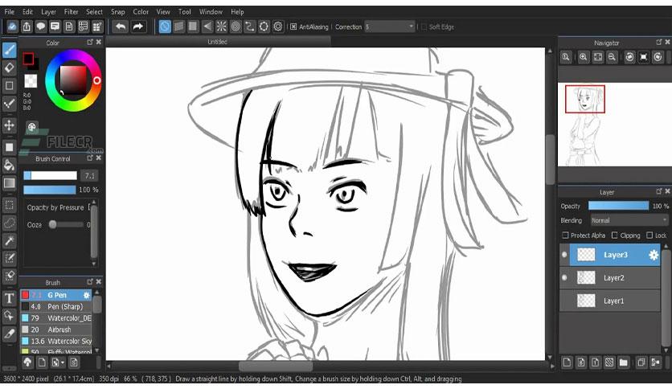Open the Filter menu

point(72,11)
